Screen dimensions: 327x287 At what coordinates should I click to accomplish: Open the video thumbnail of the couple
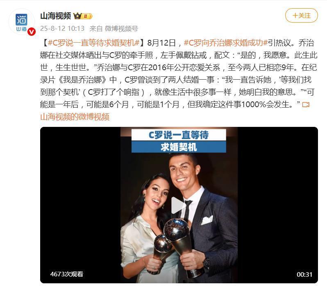pos(179,205)
